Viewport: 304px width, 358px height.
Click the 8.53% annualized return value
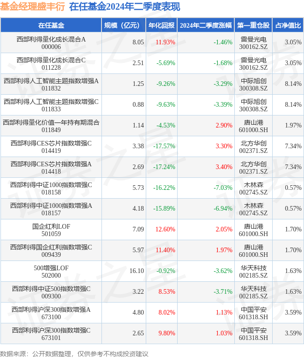pyautogui.click(x=167, y=291)
